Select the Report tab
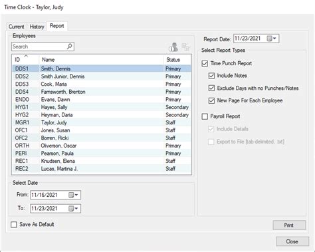The height and width of the screenshot is (252, 315). pyautogui.click(x=57, y=26)
